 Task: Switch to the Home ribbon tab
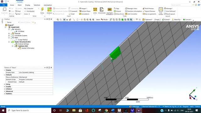coord(12,5)
